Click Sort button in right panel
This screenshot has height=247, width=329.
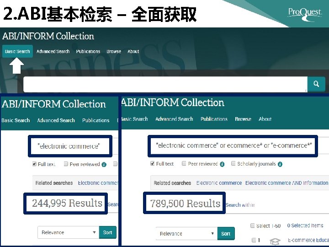(x=226, y=234)
